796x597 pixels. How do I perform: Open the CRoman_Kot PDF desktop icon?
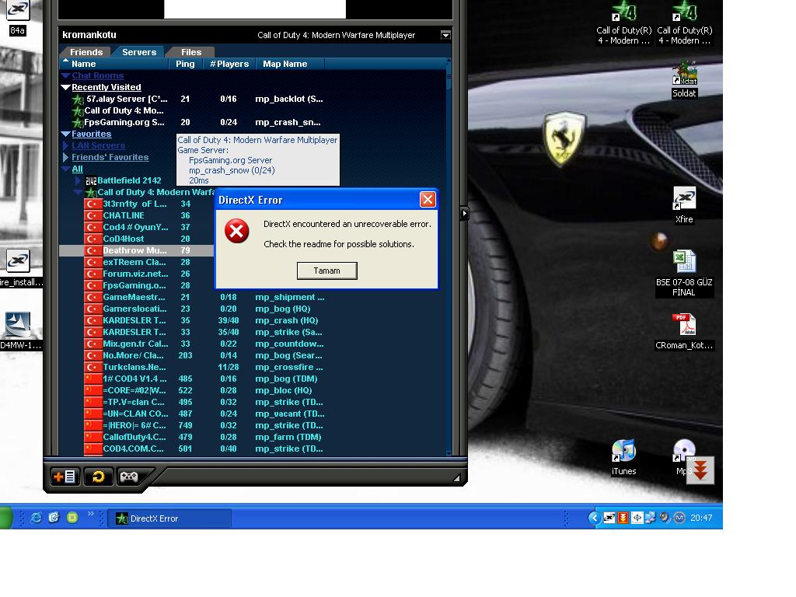pos(684,331)
